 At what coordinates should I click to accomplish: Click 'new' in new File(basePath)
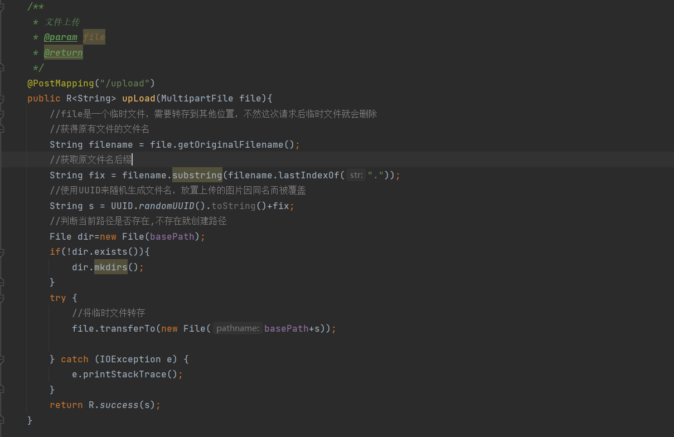pos(108,236)
